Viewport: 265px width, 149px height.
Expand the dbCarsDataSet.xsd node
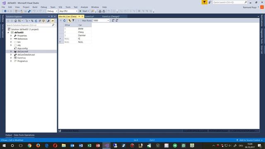tap(11, 55)
